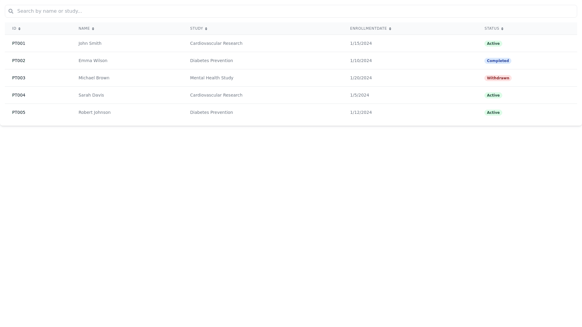Click Sarah Davis enrollment date 1/5/2024

[360, 95]
